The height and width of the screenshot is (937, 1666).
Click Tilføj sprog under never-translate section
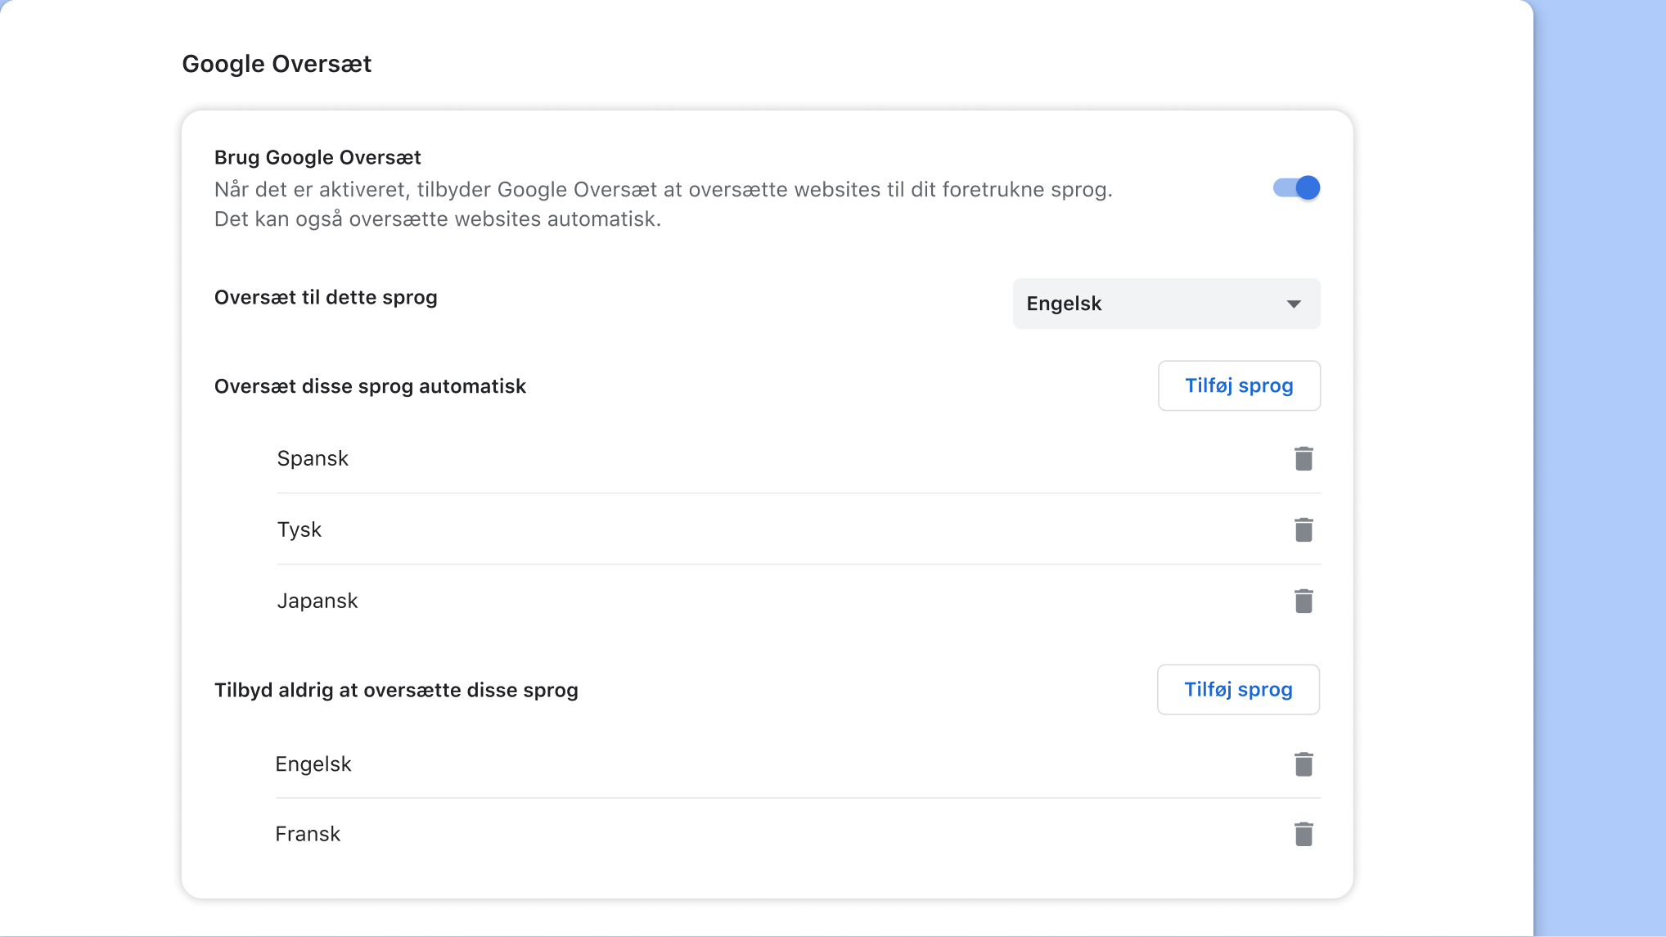(1237, 689)
